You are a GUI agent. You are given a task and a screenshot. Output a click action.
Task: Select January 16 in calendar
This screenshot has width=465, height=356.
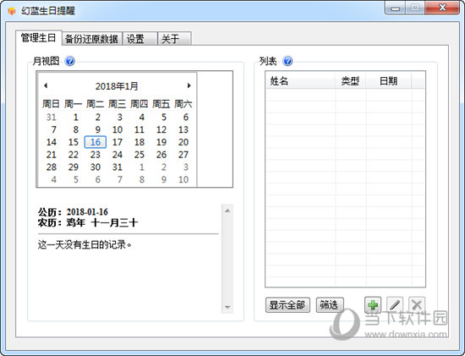click(96, 142)
